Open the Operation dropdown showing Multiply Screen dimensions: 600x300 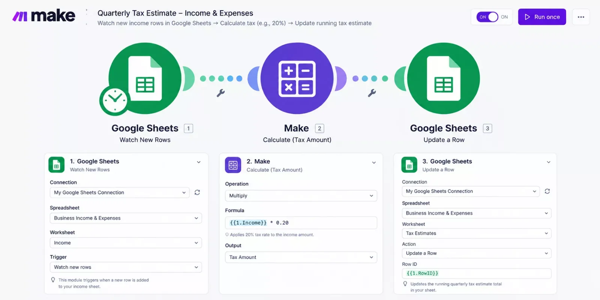tap(301, 196)
